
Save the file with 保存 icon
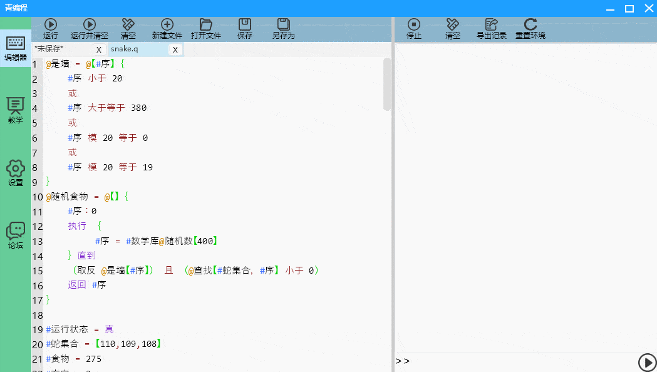coord(245,29)
